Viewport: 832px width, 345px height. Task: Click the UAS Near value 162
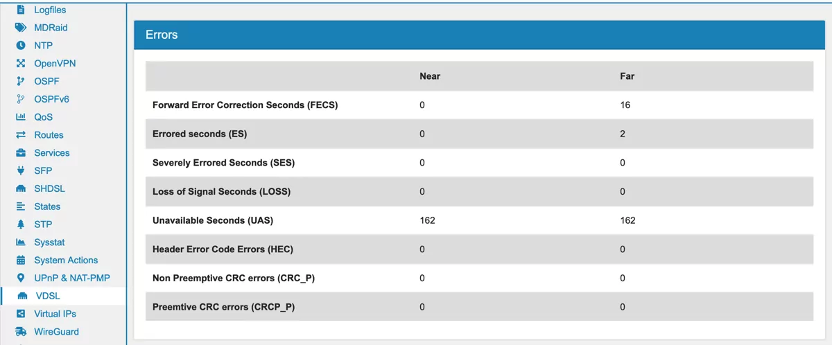click(427, 220)
